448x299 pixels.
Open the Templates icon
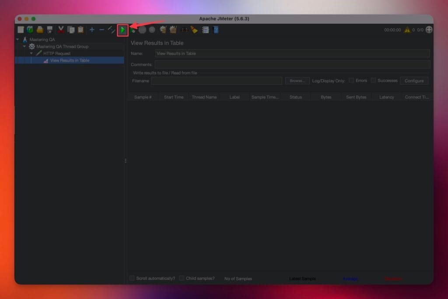pos(30,30)
